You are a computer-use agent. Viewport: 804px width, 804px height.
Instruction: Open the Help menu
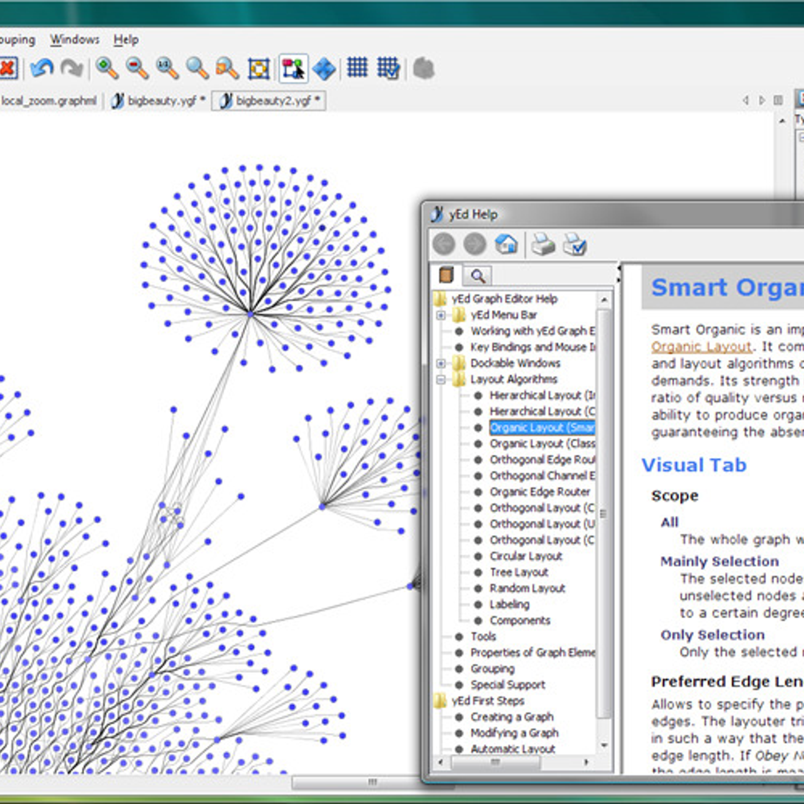pos(126,39)
